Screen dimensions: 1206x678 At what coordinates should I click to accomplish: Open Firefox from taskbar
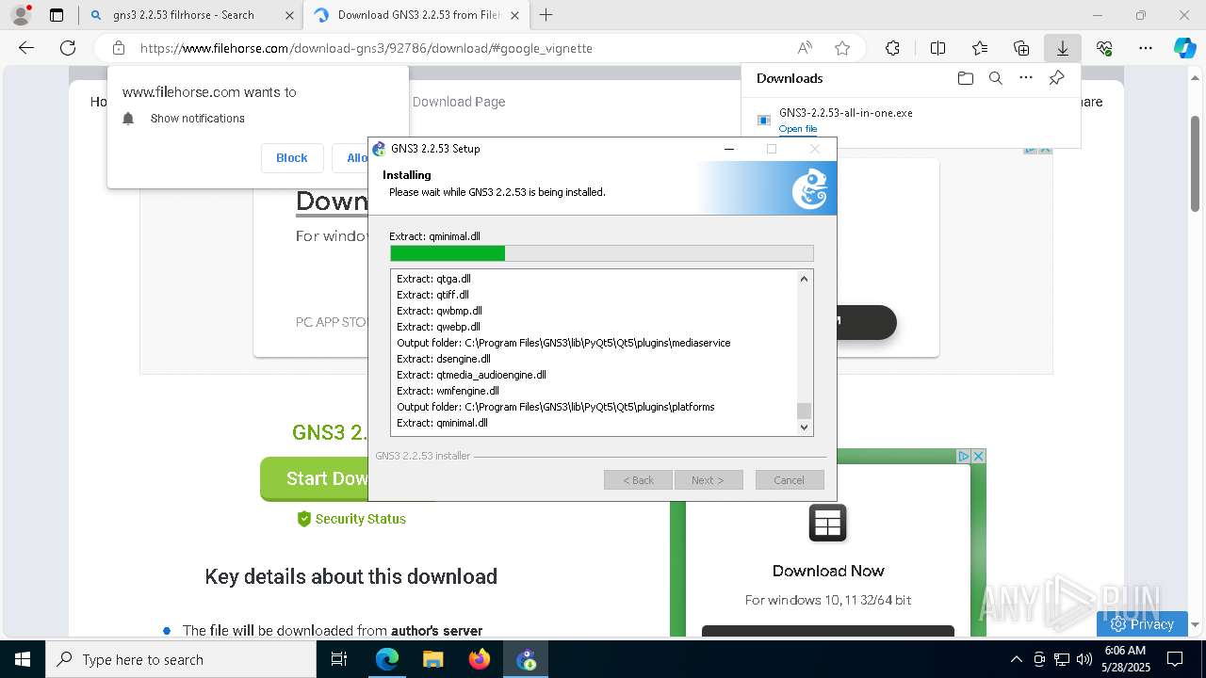[x=480, y=659]
